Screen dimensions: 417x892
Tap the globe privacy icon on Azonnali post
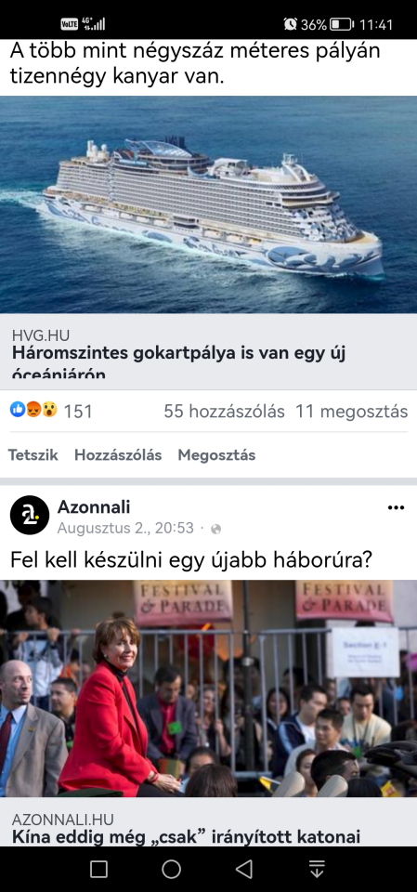click(215, 529)
